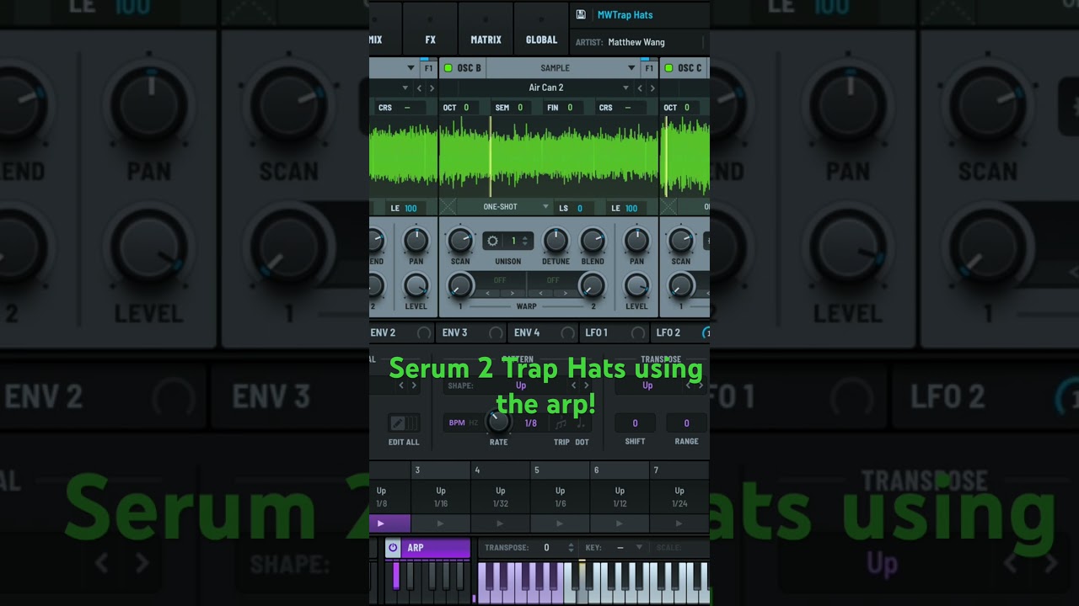Enable the DOT dotted note icon
Screen dimensions: 1079x606
point(580,423)
